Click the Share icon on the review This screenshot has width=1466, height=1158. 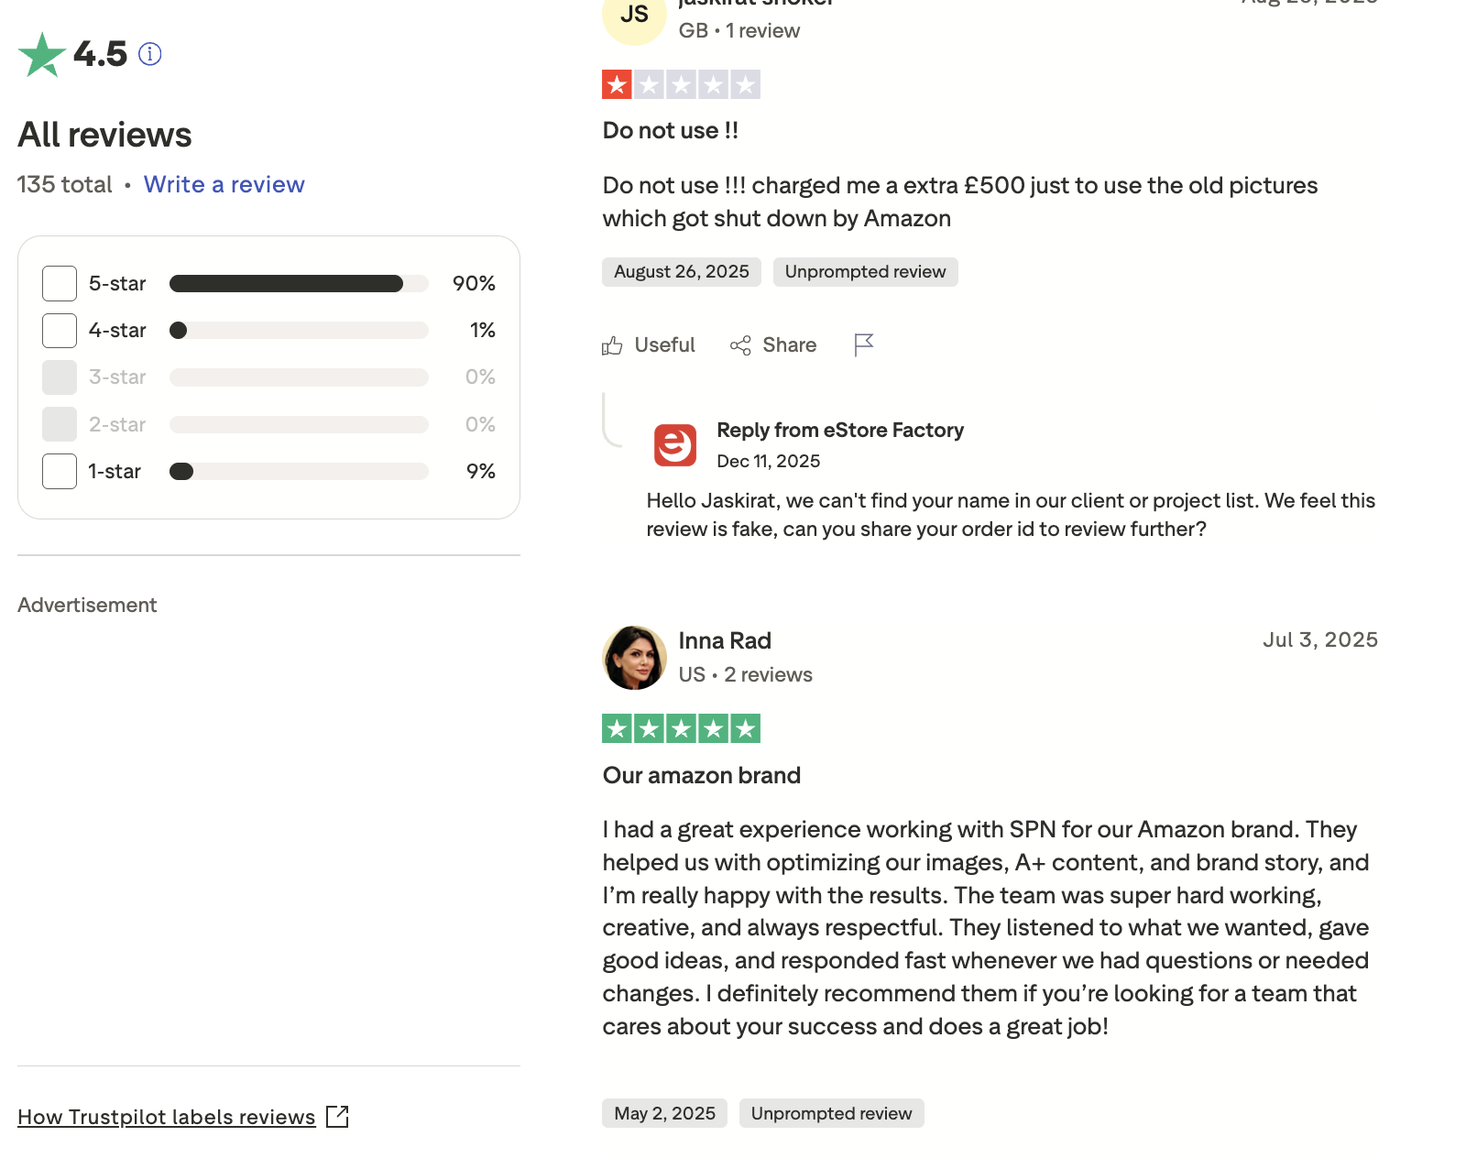pos(740,345)
